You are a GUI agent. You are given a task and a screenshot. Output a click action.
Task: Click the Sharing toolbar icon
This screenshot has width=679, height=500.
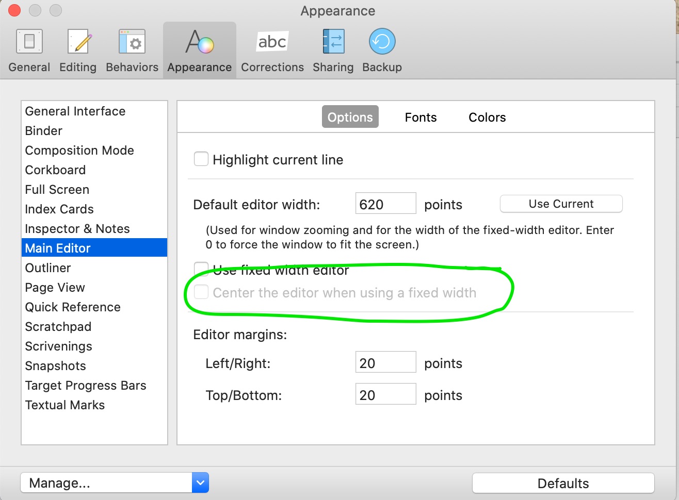pyautogui.click(x=333, y=42)
